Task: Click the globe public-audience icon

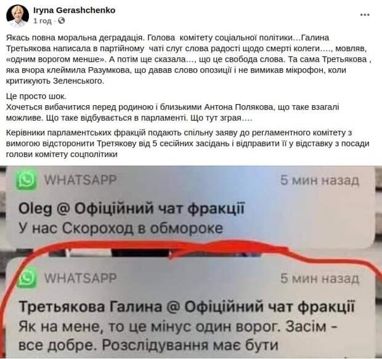Action: coord(62,21)
